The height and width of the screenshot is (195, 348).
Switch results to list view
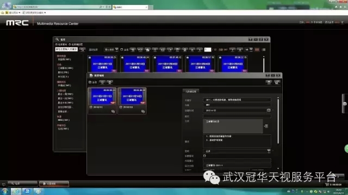click(264, 50)
